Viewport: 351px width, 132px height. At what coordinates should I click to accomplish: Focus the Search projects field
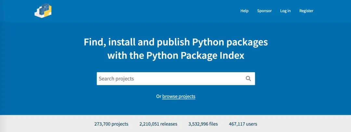(x=169, y=78)
